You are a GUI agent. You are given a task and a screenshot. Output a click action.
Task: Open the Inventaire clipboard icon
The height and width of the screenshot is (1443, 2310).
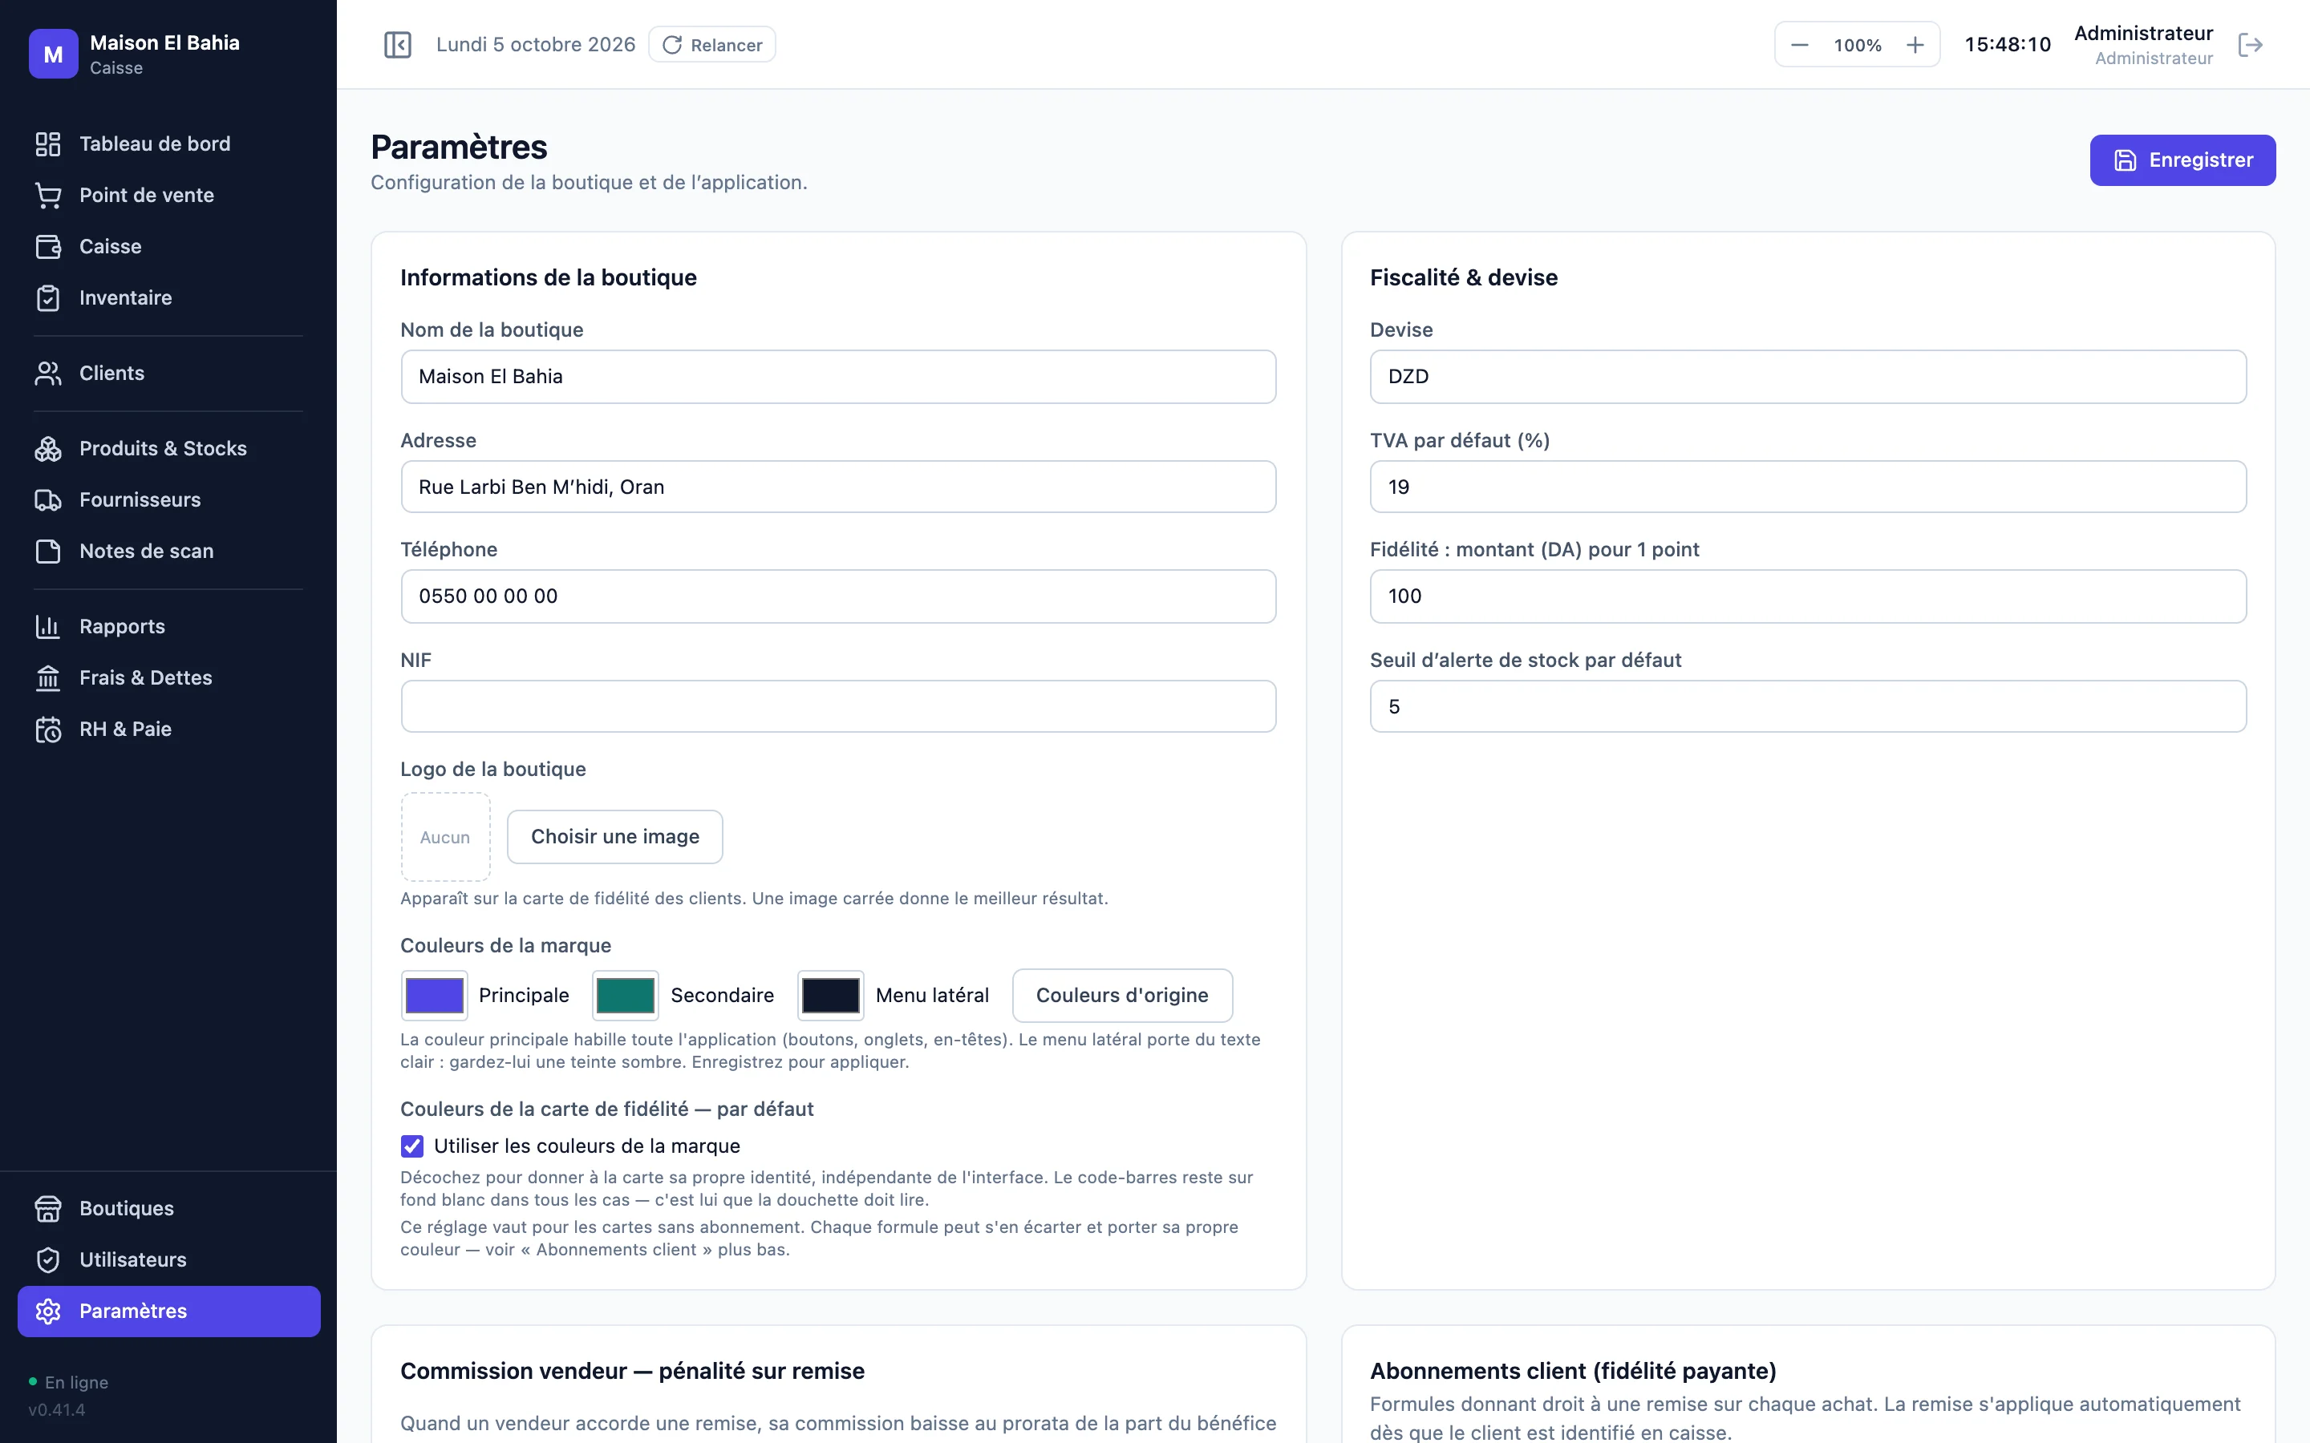click(48, 297)
